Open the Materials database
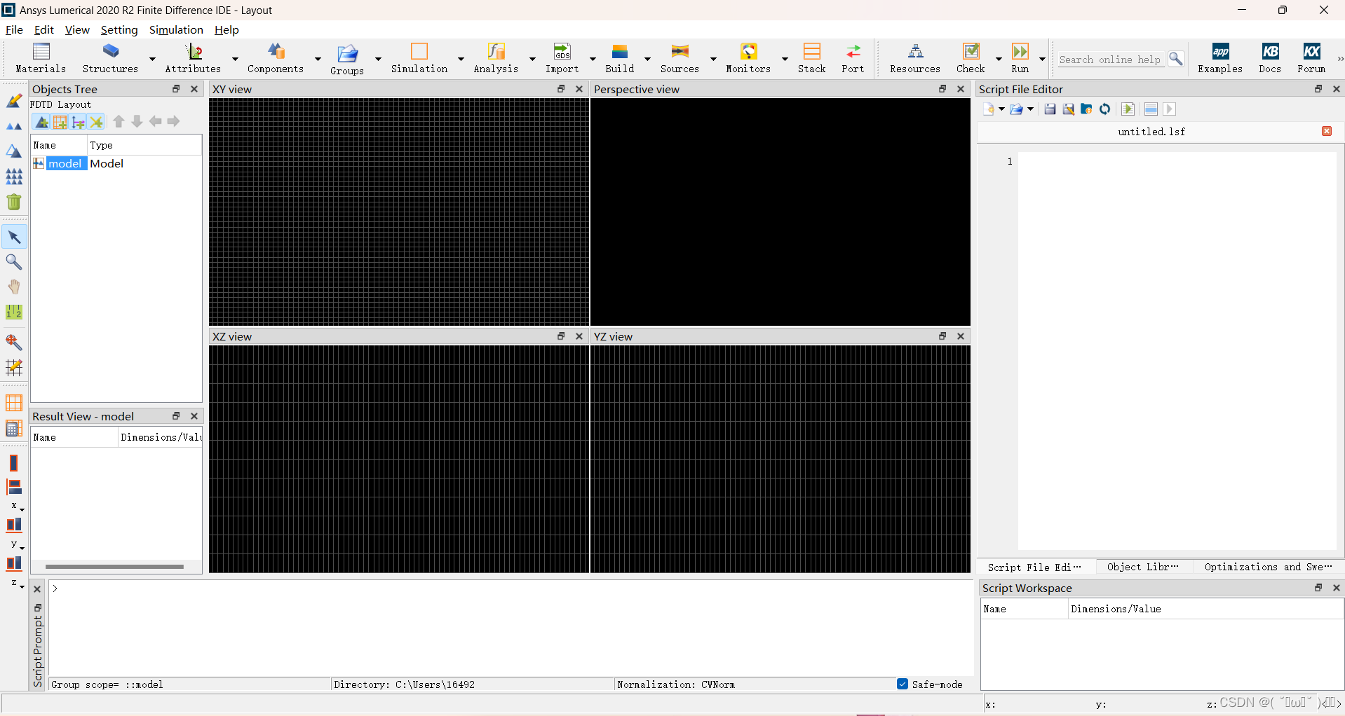This screenshot has width=1345, height=716. click(41, 57)
